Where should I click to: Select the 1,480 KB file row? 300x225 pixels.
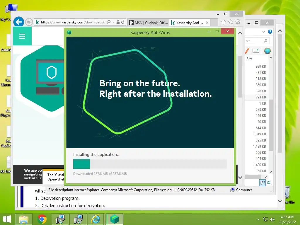256,165
